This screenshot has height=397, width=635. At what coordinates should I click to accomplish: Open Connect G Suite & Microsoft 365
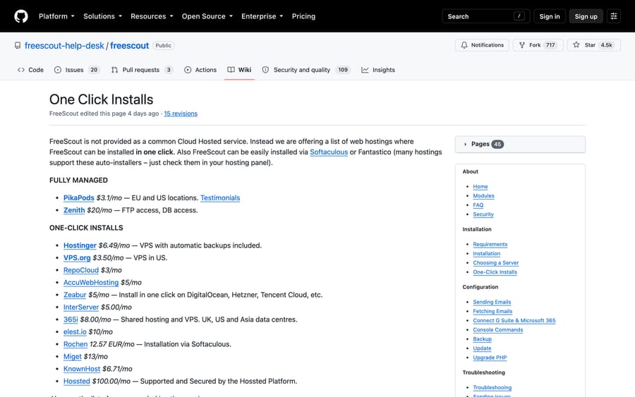514,321
